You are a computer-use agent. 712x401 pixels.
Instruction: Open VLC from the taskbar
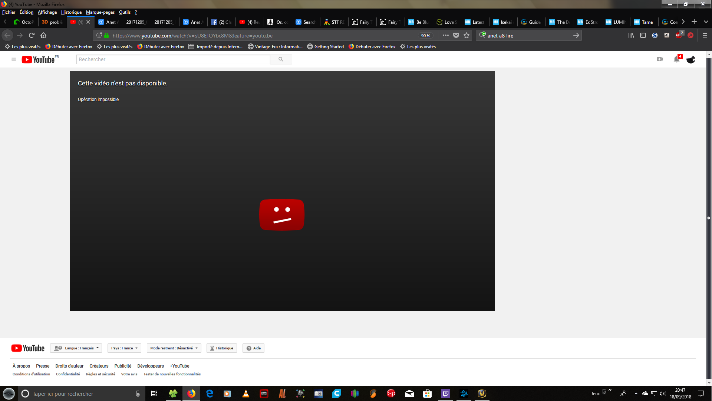click(x=245, y=394)
